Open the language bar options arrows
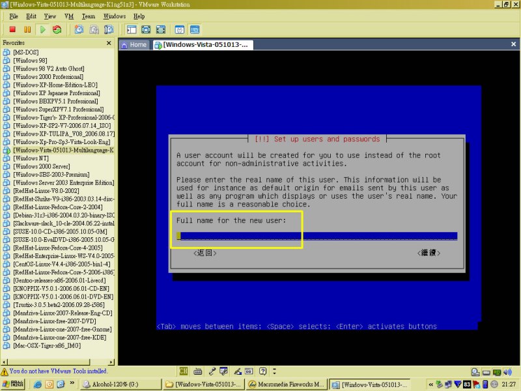521x391 pixels. pyautogui.click(x=274, y=371)
